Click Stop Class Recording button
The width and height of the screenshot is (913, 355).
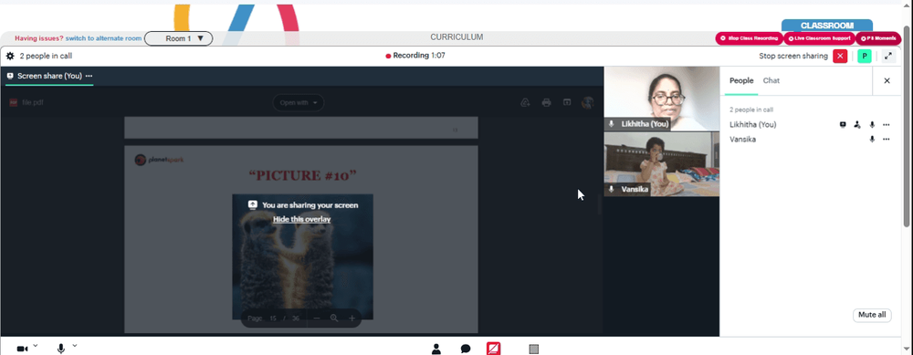pyautogui.click(x=749, y=38)
